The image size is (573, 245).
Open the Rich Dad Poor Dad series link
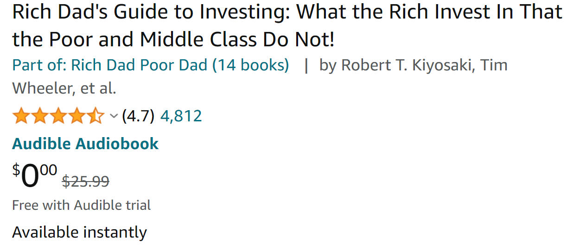tap(150, 65)
